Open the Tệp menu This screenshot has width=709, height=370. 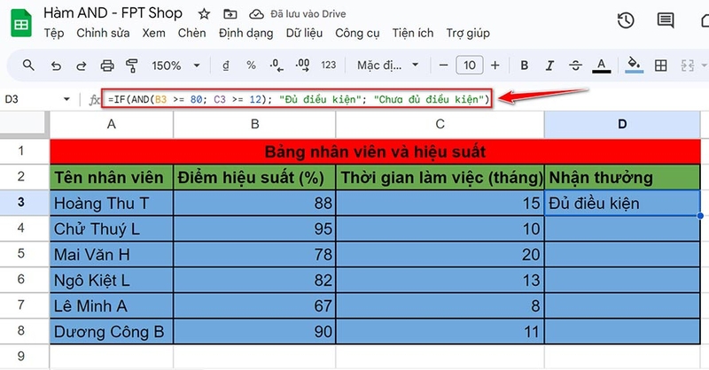pos(54,33)
